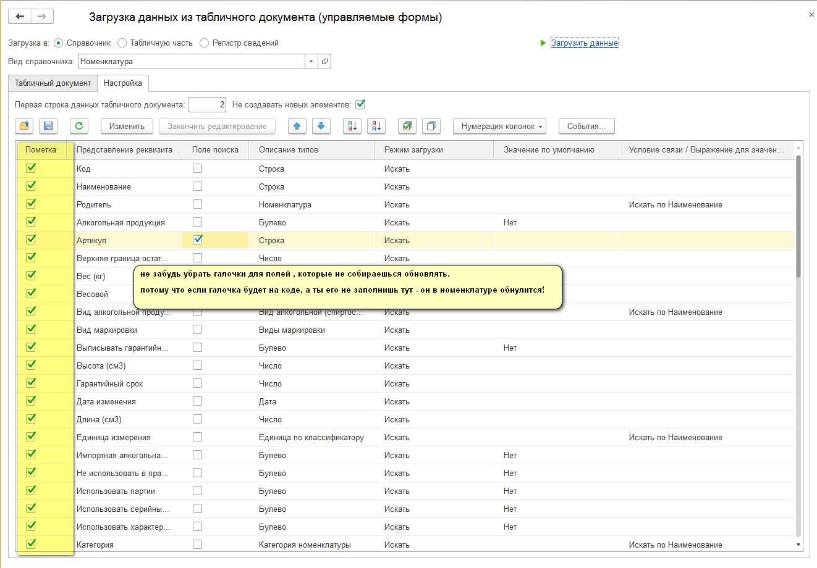Click the check all marks icon
Screen dimensions: 817x568
[407, 126]
